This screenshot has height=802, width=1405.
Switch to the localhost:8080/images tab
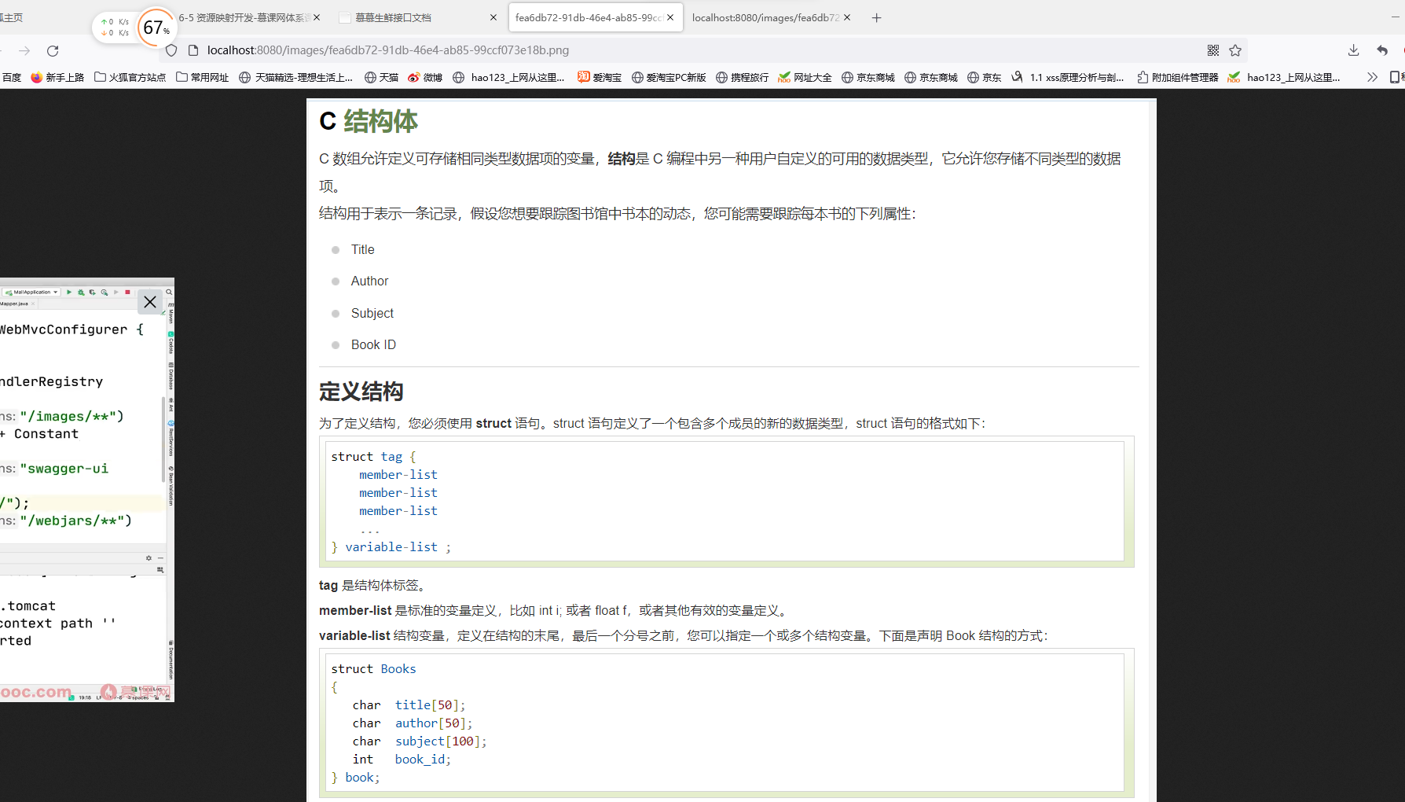tap(770, 17)
